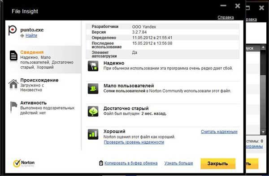Open the Справка help link in File Insight
This screenshot has height=176, width=269.
click(x=226, y=17)
